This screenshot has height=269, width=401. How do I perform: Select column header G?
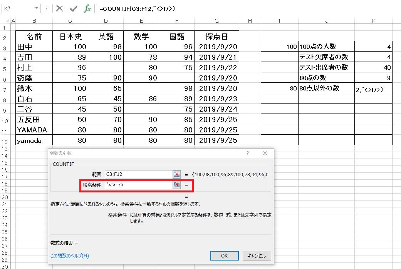pyautogui.click(x=216, y=21)
